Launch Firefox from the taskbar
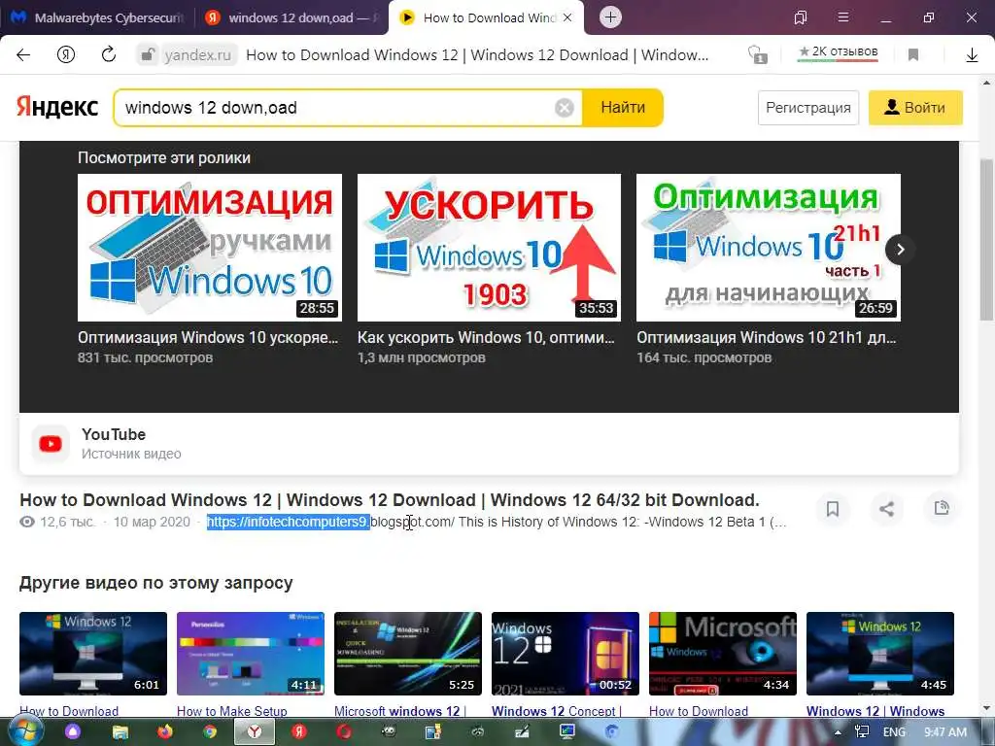995x746 pixels. (x=165, y=732)
